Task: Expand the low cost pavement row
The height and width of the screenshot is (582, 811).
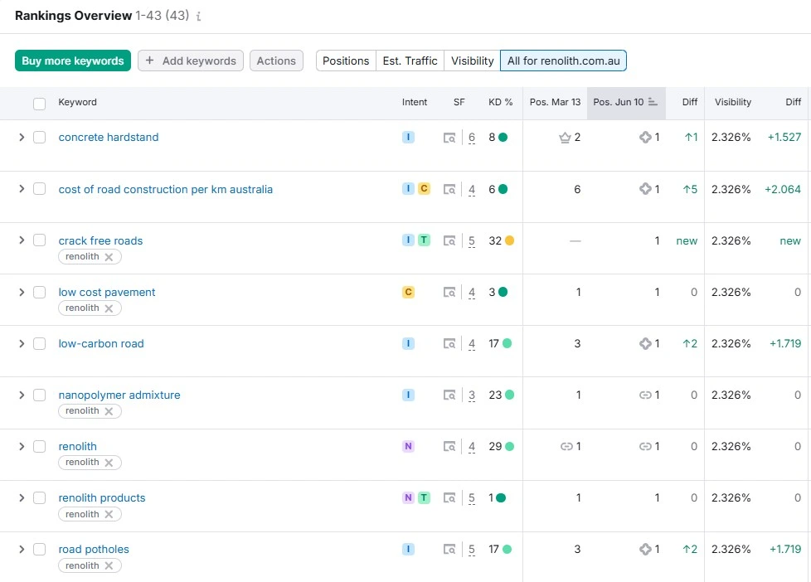Action: pyautogui.click(x=22, y=292)
